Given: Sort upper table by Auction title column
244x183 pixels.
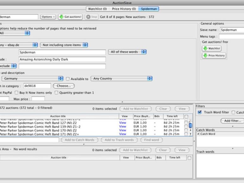Looking at the screenshot, I should (x=59, y=116).
